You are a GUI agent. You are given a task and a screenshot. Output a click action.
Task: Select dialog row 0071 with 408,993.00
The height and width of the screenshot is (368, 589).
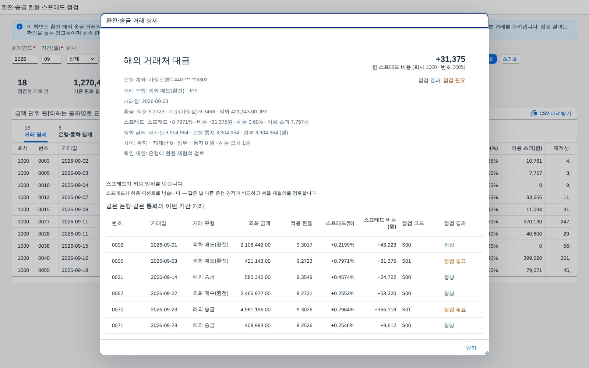pos(294,325)
